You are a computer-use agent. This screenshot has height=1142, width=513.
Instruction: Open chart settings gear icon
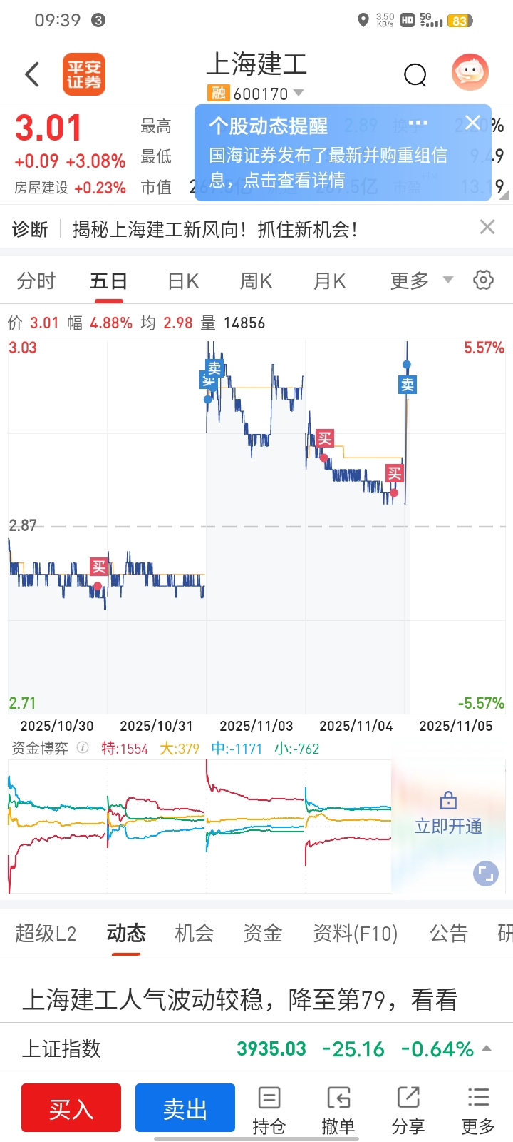[483, 280]
